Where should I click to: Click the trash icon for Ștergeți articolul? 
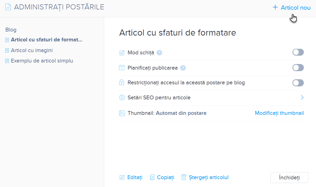[x=184, y=177]
